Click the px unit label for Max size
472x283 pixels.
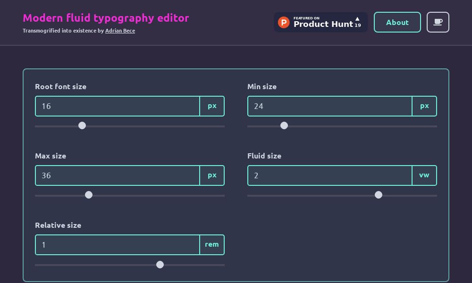[212, 175]
